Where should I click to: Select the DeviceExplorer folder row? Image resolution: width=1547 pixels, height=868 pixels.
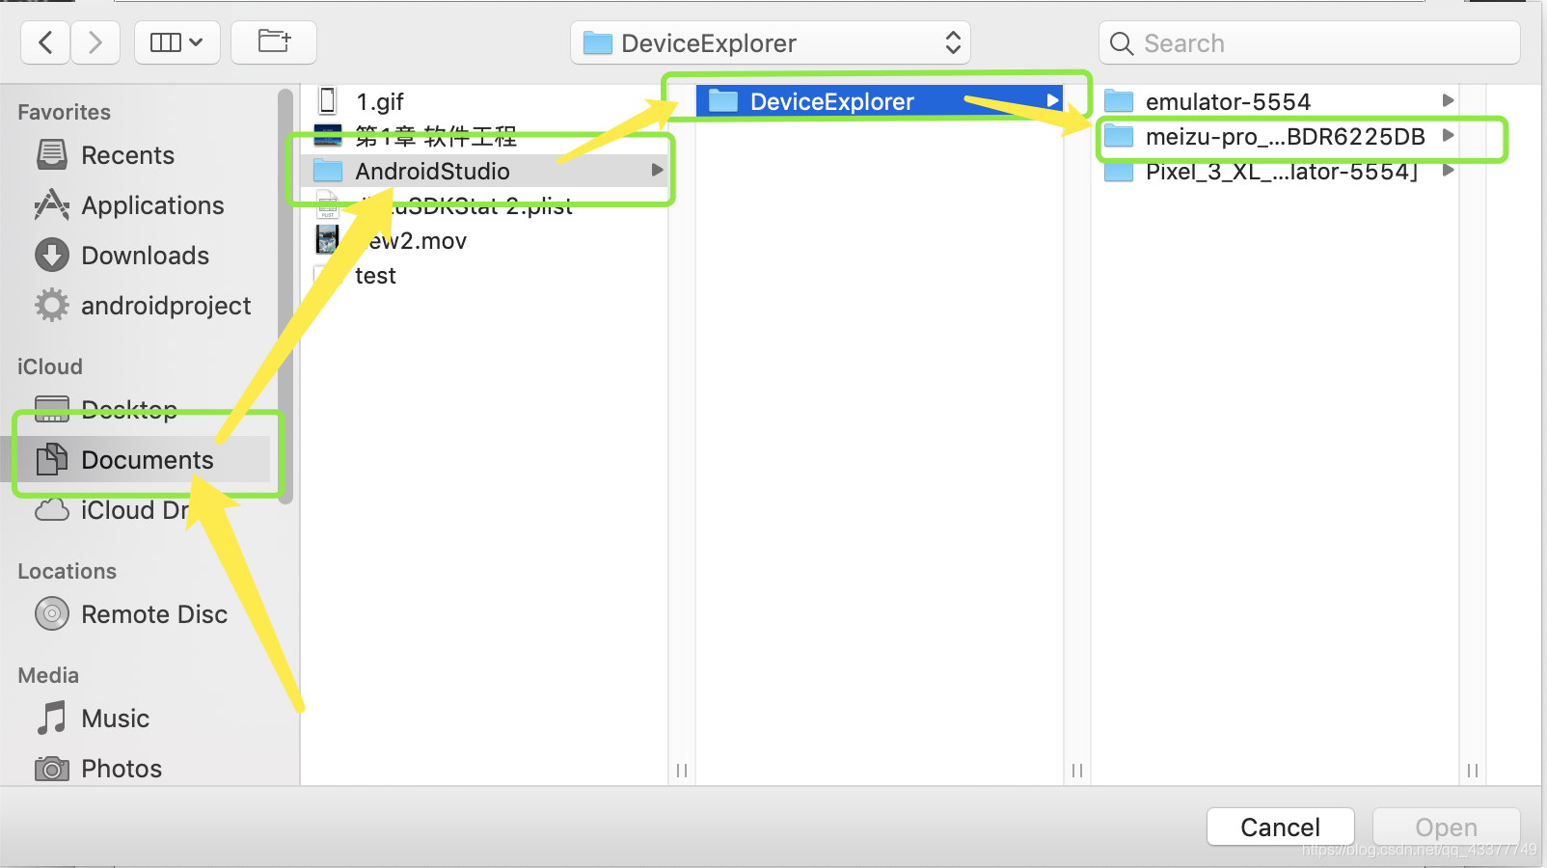(x=879, y=101)
